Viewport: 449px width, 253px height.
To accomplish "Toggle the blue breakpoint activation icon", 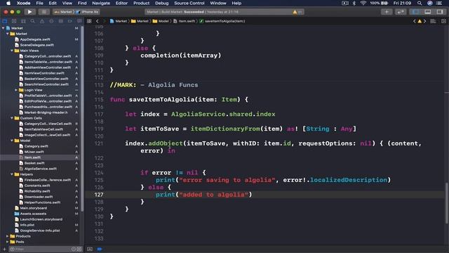I will click(100, 249).
